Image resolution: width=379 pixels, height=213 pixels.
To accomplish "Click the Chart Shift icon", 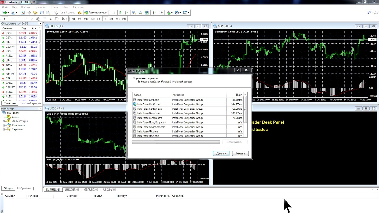I will pos(161,13).
